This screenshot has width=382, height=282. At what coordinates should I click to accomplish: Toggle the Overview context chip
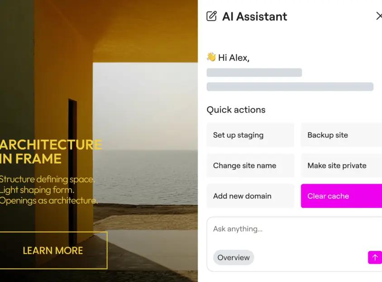tap(234, 258)
